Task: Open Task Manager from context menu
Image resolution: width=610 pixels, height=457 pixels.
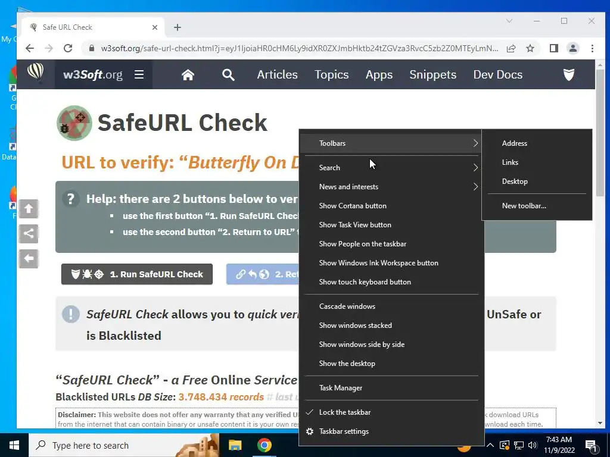Action: 391,388
